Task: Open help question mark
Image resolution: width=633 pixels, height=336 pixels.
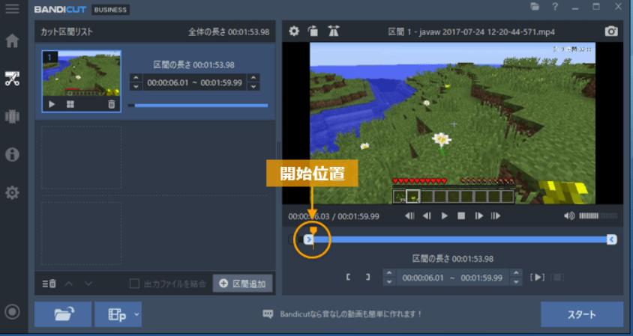Action: [555, 7]
